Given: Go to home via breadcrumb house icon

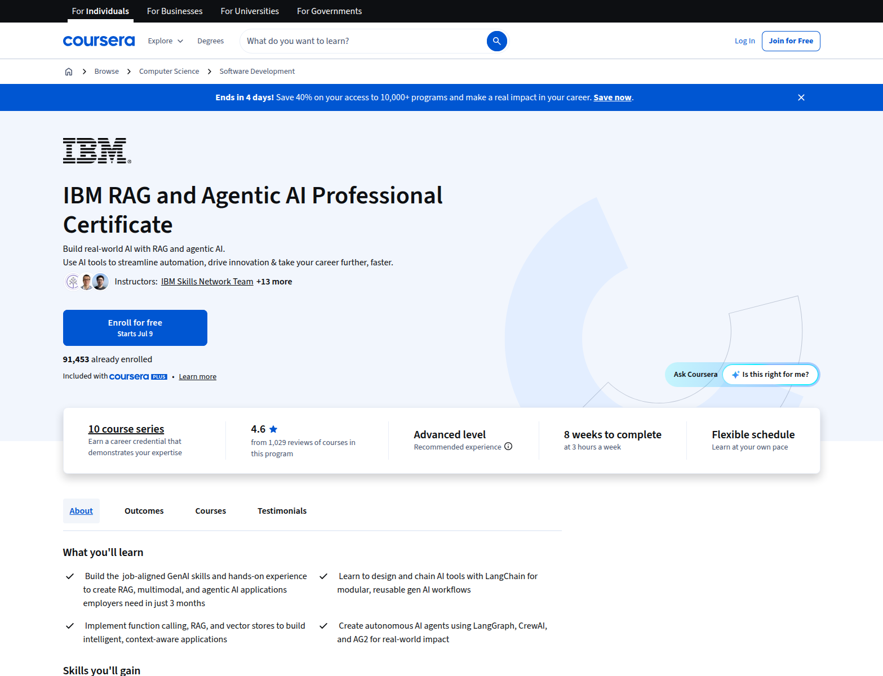Looking at the screenshot, I should tap(69, 72).
